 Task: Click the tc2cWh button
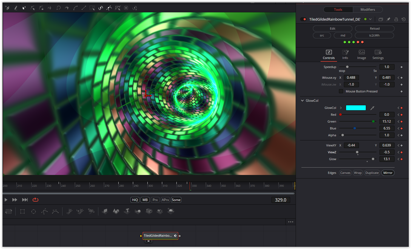click(374, 35)
